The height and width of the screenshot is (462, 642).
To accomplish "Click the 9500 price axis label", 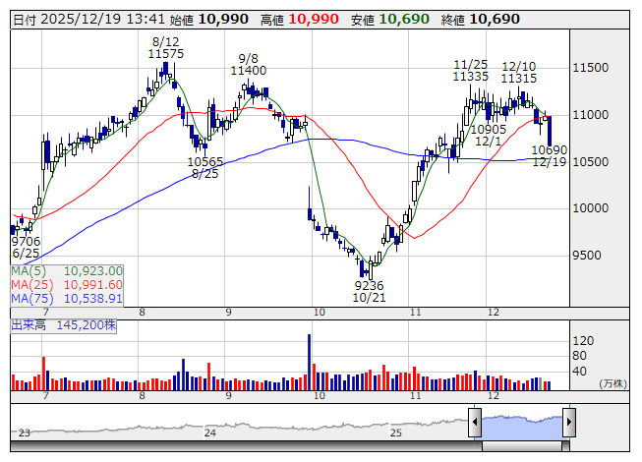I will 587,256.
